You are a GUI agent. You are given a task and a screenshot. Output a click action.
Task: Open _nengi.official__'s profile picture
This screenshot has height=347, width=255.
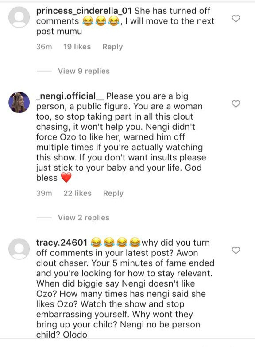coord(19,102)
